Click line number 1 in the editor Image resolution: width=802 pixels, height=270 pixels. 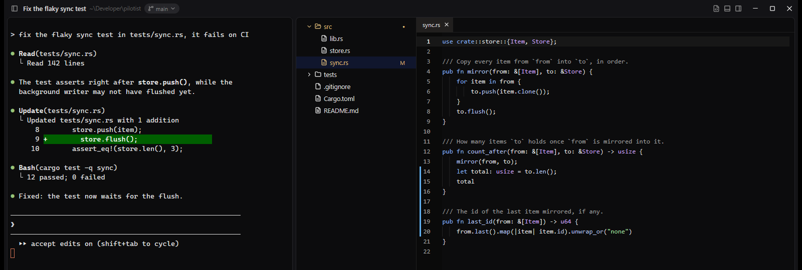(428, 41)
